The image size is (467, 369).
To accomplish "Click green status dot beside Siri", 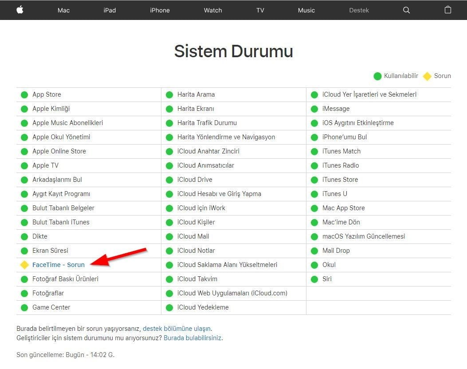I will tap(314, 279).
